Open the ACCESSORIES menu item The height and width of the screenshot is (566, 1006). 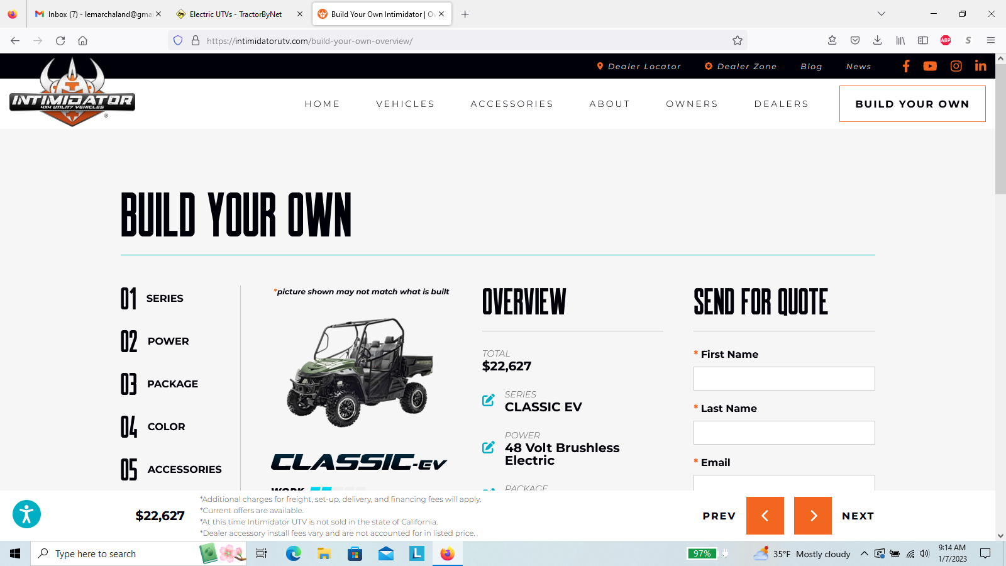point(512,104)
